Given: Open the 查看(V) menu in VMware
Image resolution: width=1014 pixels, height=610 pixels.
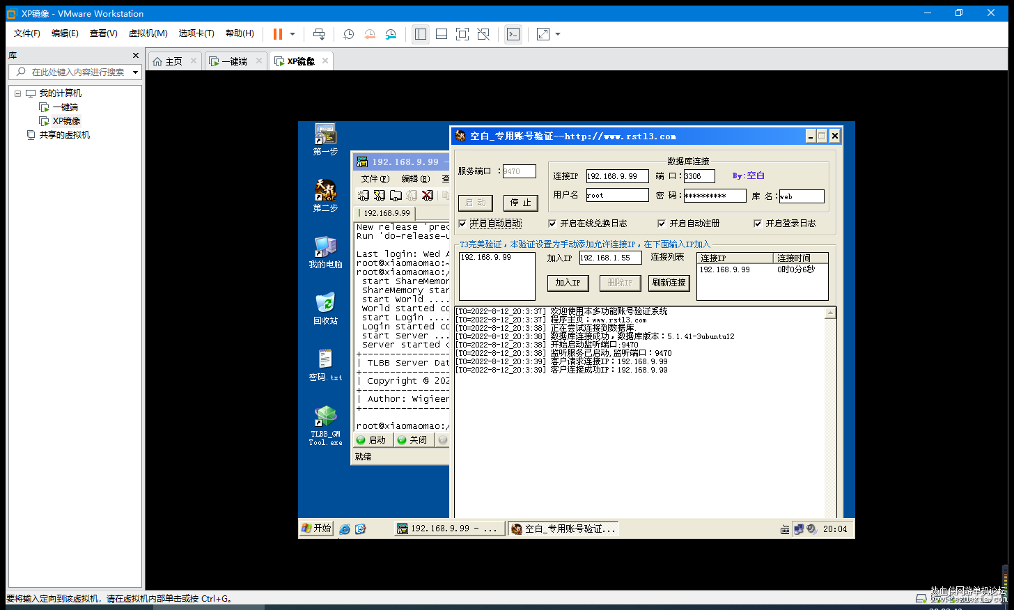Looking at the screenshot, I should coord(103,33).
